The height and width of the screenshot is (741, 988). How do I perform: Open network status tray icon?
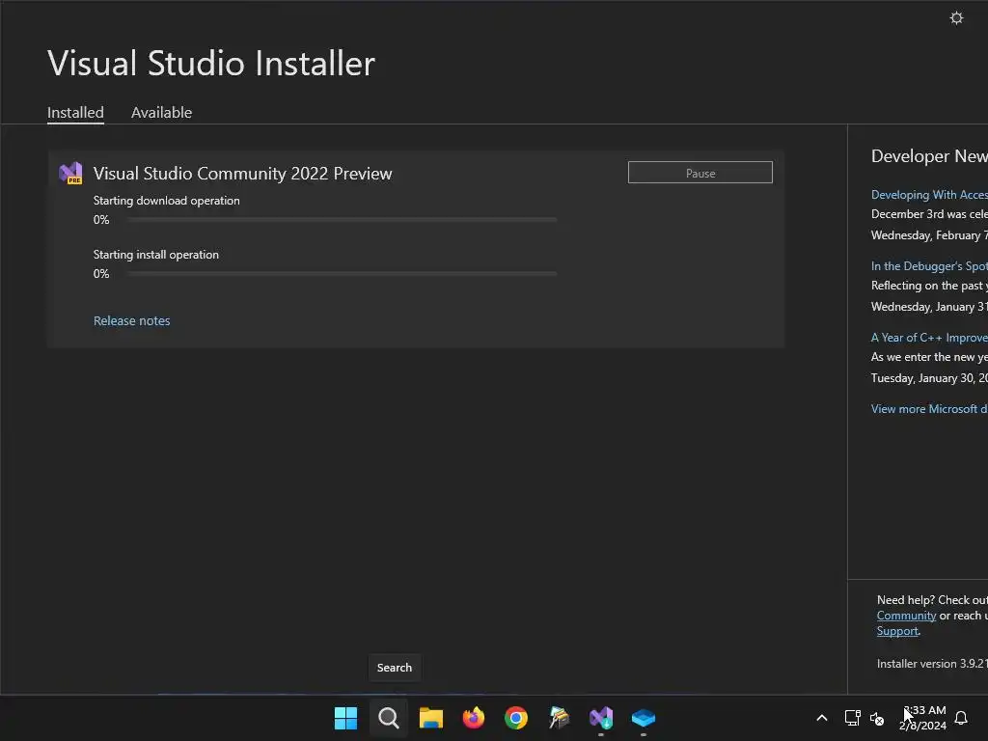pyautogui.click(x=852, y=718)
